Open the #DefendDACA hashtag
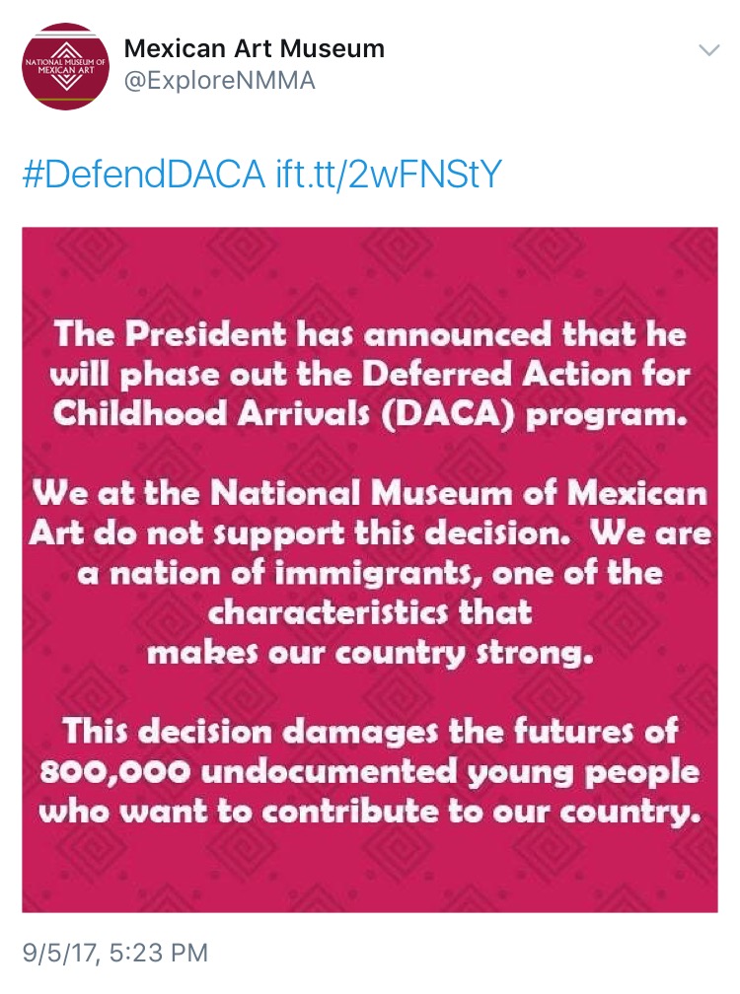 pyautogui.click(x=143, y=174)
